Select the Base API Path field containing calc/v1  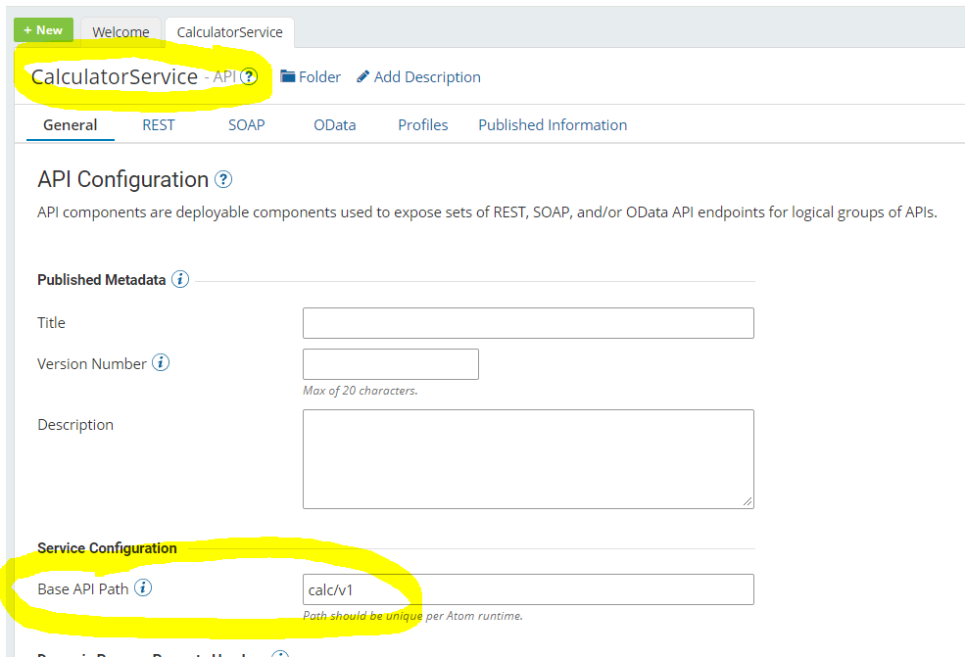[x=528, y=588]
